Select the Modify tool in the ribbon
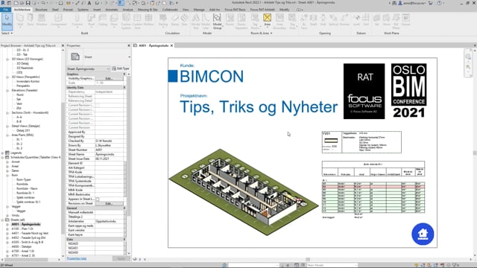Screen dimensions: 477x268 pyautogui.click(x=7, y=21)
